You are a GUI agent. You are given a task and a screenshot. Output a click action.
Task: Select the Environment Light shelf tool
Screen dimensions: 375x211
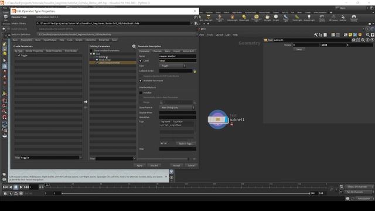pyautogui.click(x=257, y=18)
